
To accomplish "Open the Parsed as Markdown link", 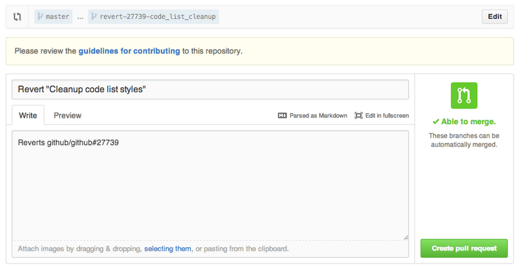I will [318, 115].
